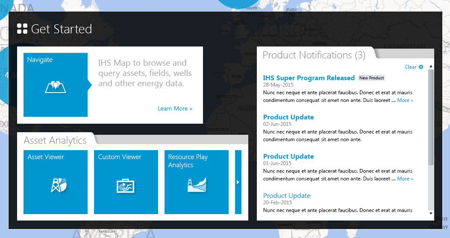This screenshot has height=238, width=450.
Task: Click More link under 01-Jun-2015 update
Action: coord(405,179)
